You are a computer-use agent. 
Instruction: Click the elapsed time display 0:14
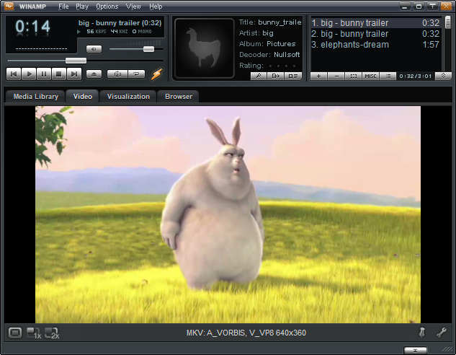[x=32, y=27]
